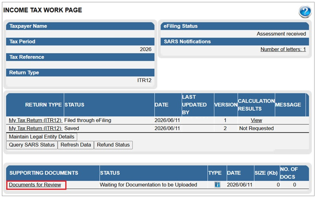Click the info icon in TYPE column
Screen dimensions: 316x198
coord(217,185)
